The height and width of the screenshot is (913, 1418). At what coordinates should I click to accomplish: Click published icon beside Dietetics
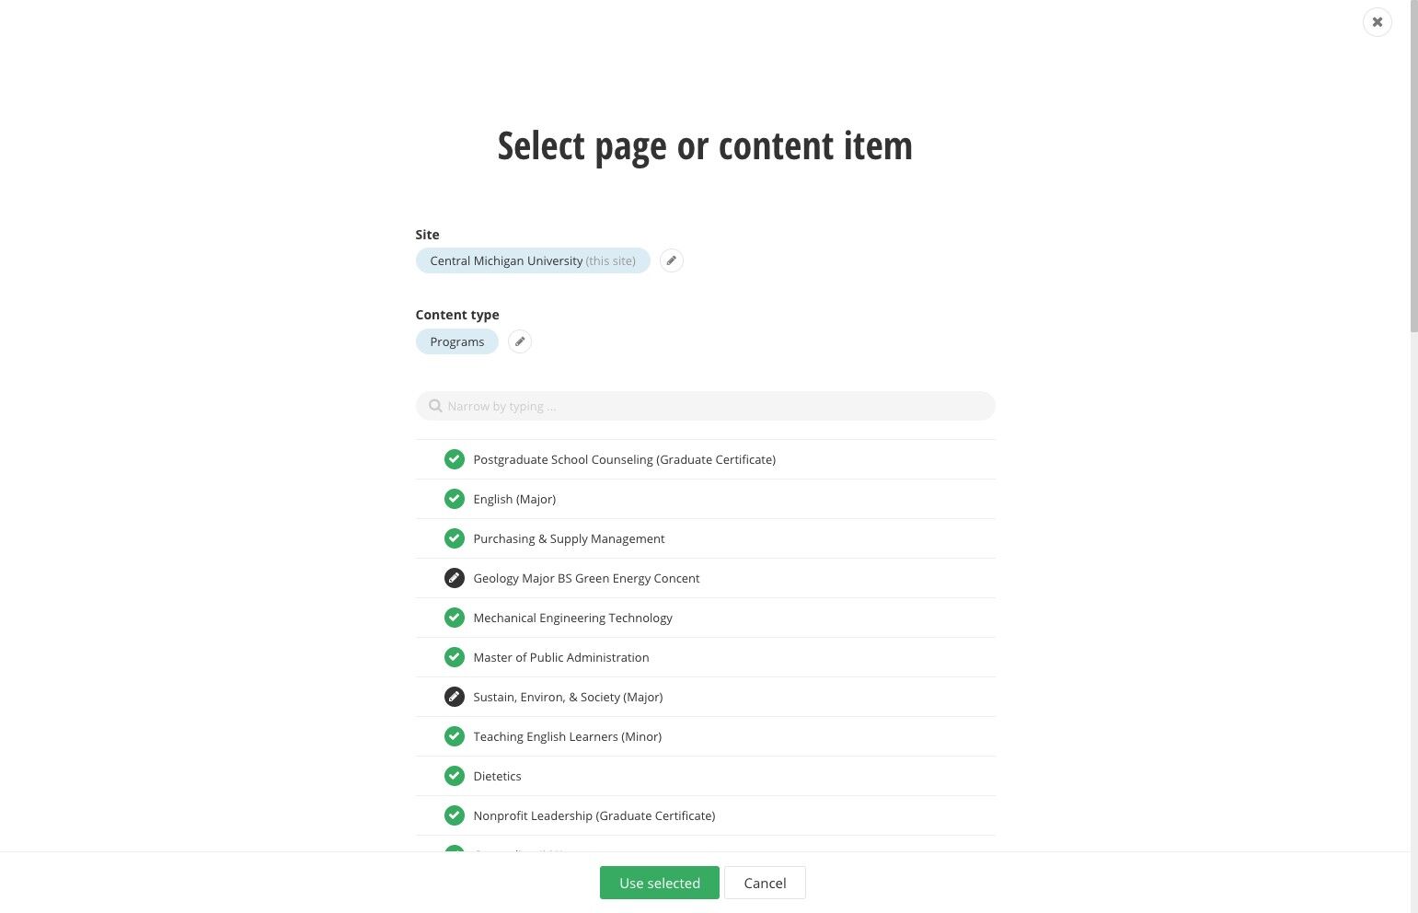[x=455, y=776]
